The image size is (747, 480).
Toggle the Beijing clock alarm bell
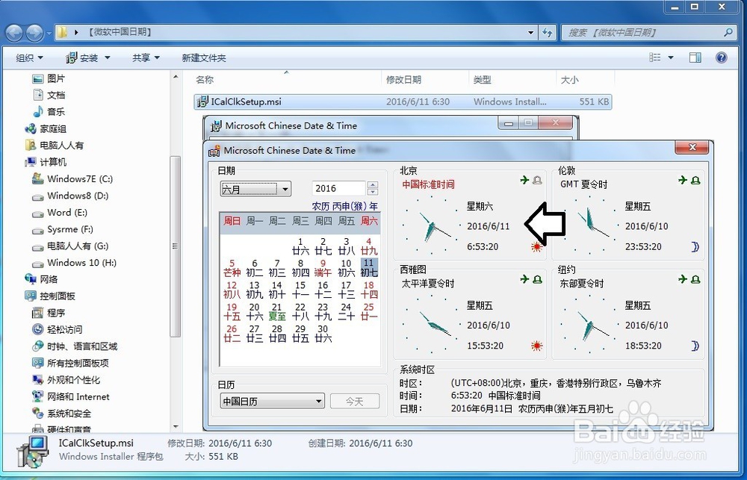[537, 180]
